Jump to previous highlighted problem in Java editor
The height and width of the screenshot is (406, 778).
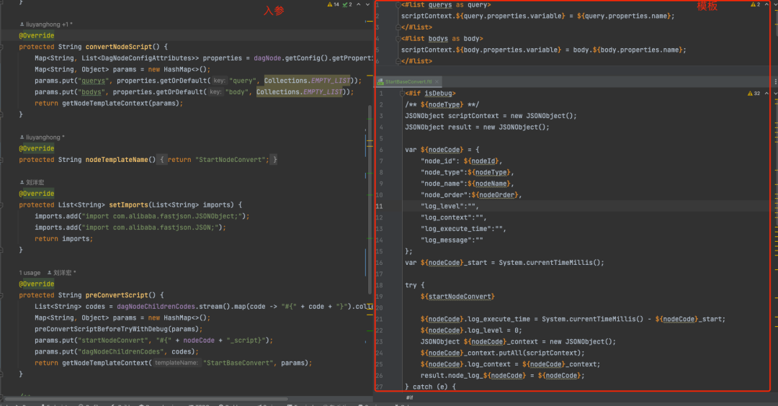pyautogui.click(x=359, y=4)
